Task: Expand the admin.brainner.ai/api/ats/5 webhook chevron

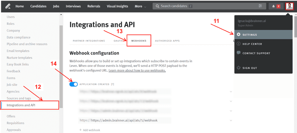Action: 231,121
